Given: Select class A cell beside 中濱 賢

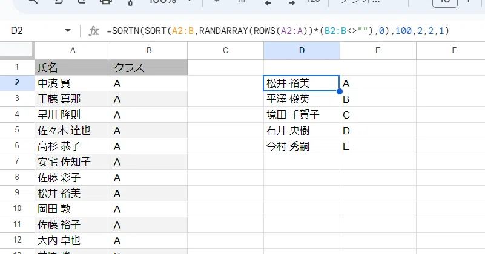Looking at the screenshot, I should point(149,83).
